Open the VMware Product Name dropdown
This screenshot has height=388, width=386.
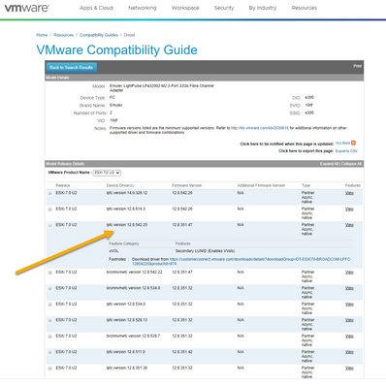pyautogui.click(x=107, y=173)
